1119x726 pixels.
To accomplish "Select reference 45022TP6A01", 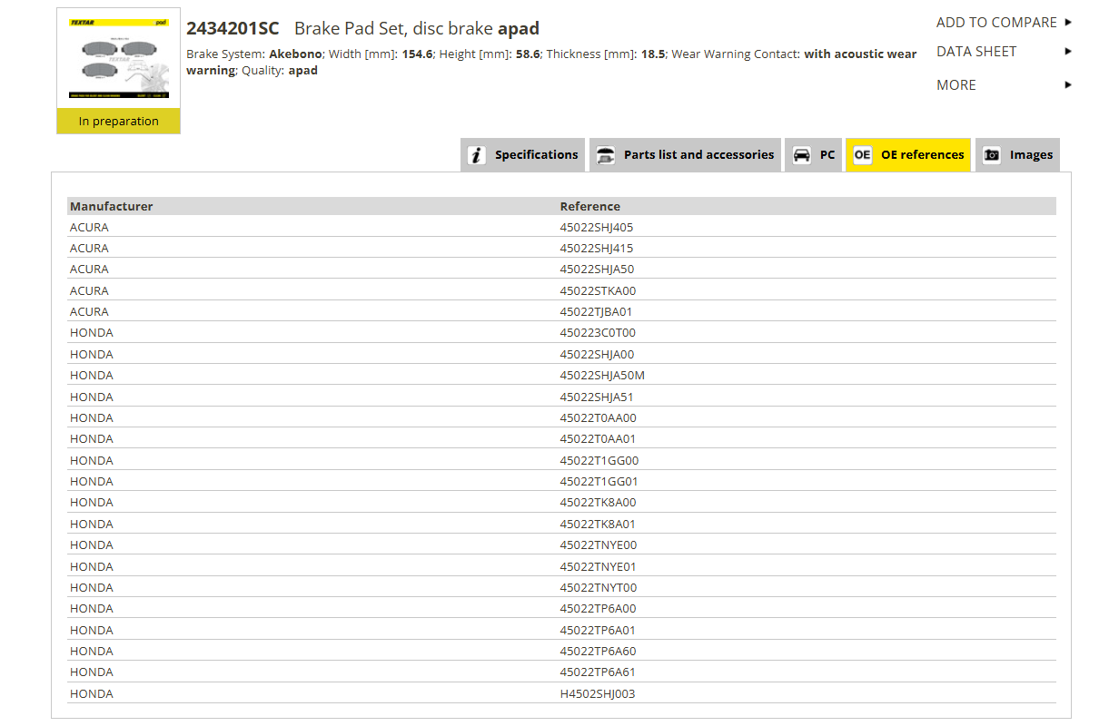I will pos(598,630).
